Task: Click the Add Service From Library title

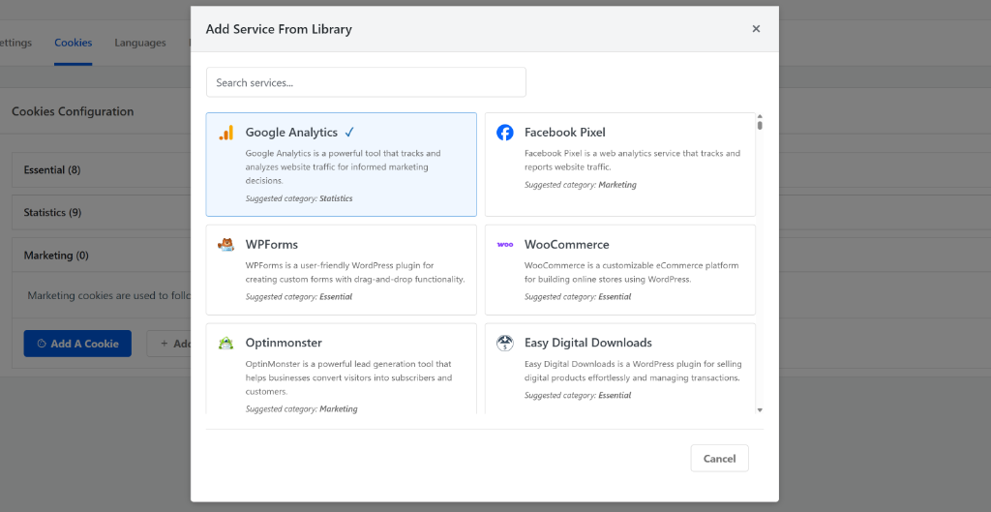Action: [279, 29]
